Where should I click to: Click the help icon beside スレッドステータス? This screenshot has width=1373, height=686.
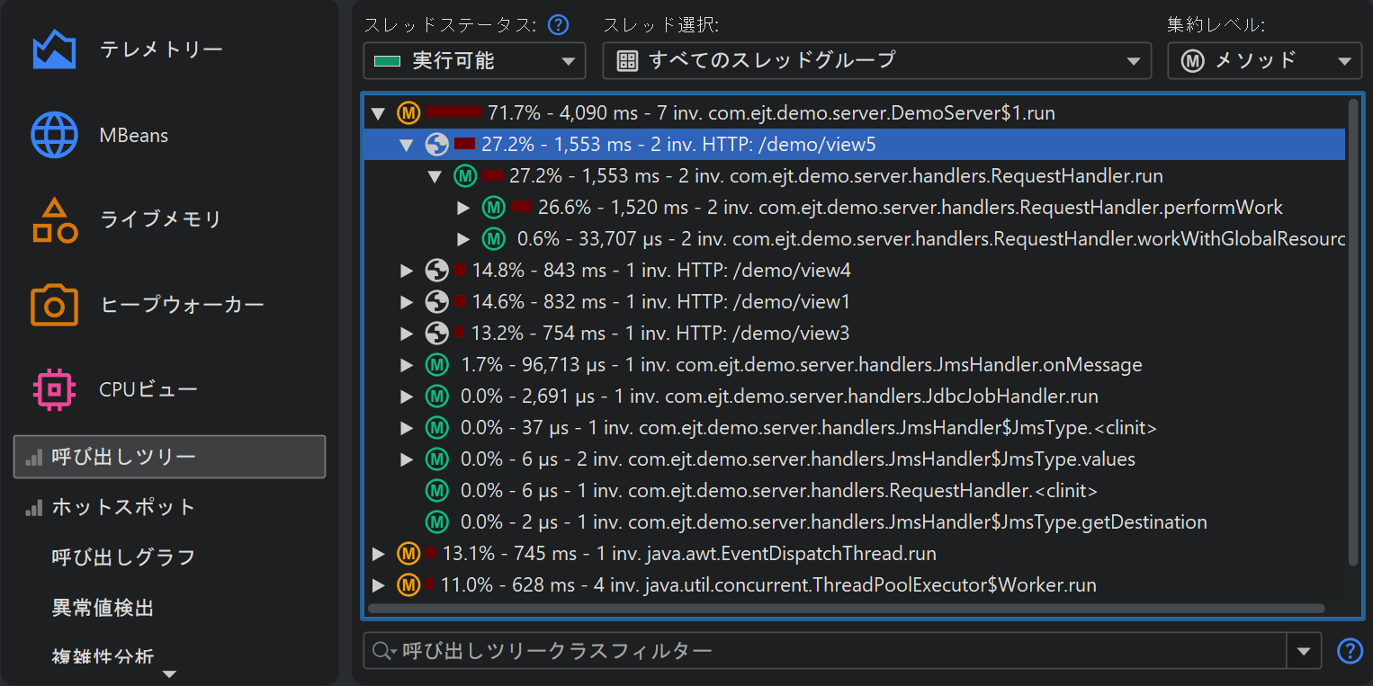click(x=559, y=24)
